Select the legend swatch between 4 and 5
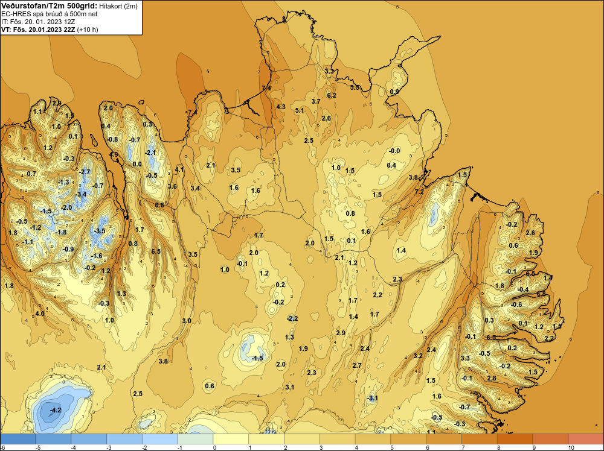This screenshot has height=451, width=604. 373,439
